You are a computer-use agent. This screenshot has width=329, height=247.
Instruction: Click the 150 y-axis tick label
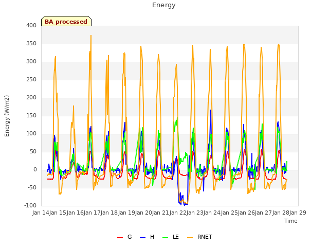31,115
